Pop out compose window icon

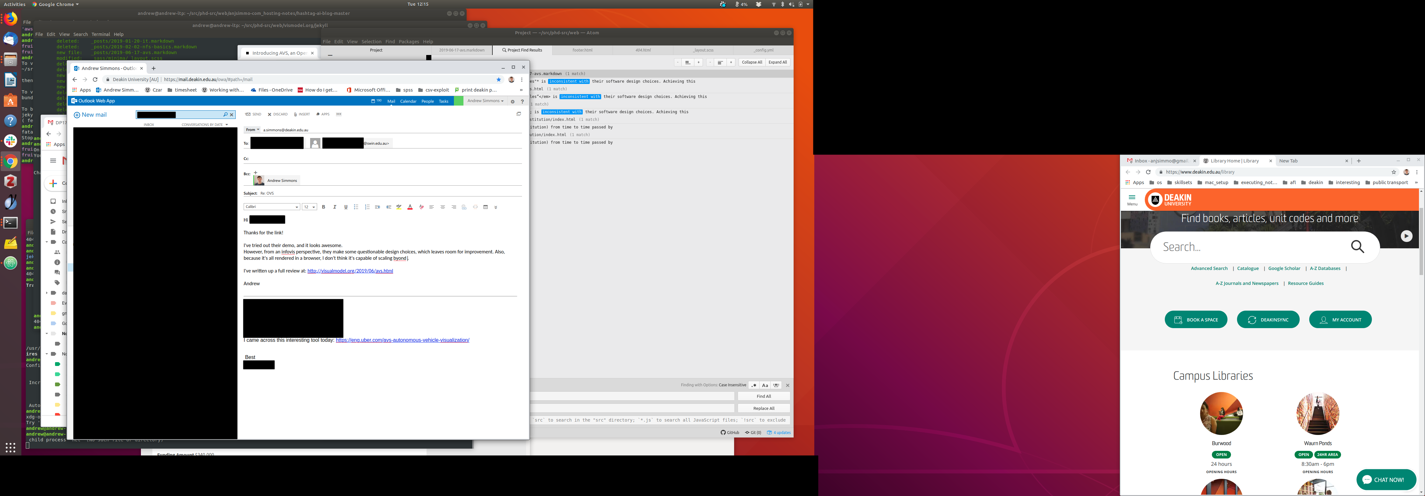(519, 114)
